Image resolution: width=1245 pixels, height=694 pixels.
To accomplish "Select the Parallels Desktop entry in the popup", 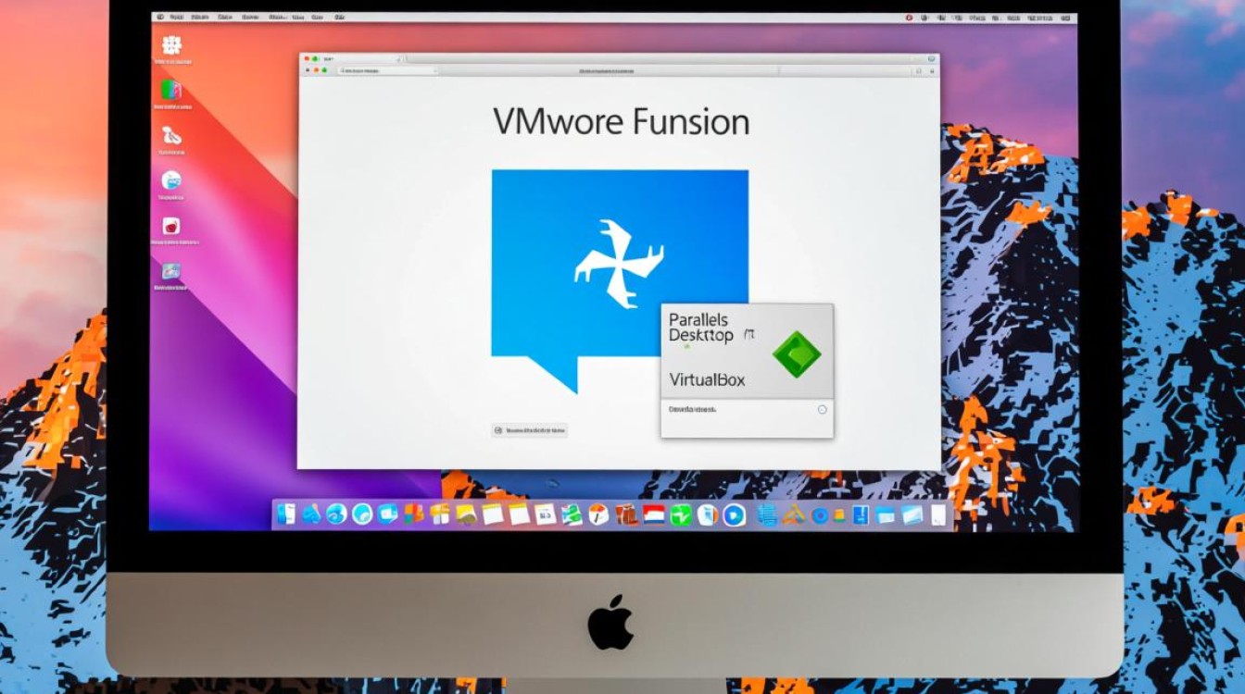I will pos(701,328).
